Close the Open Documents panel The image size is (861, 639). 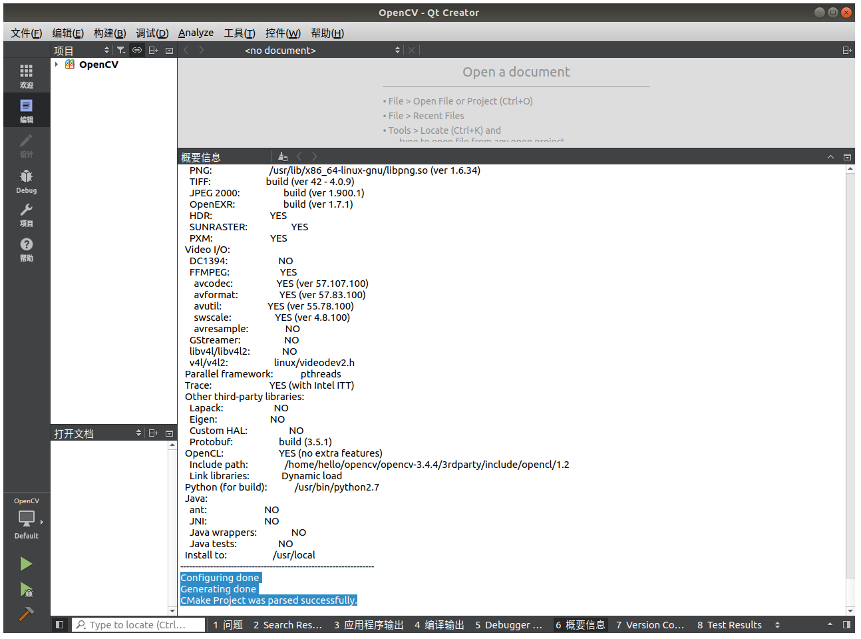[x=169, y=433]
